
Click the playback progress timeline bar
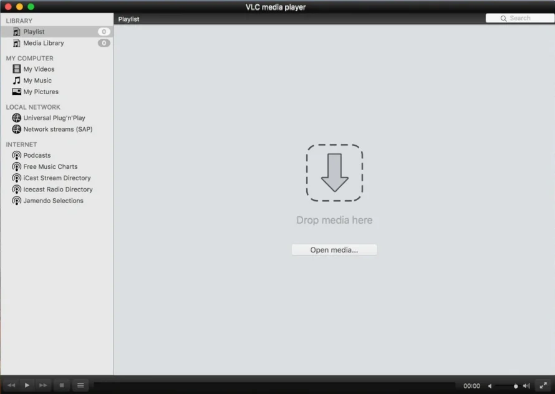[x=274, y=386]
